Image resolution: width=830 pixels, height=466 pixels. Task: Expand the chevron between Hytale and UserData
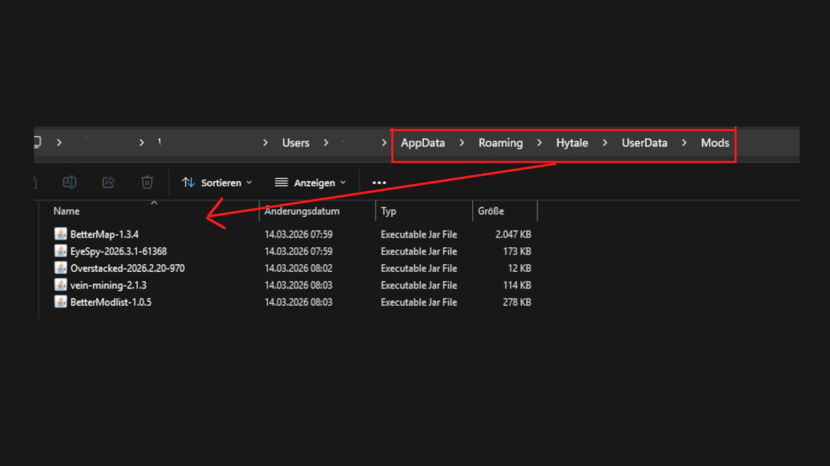point(605,143)
